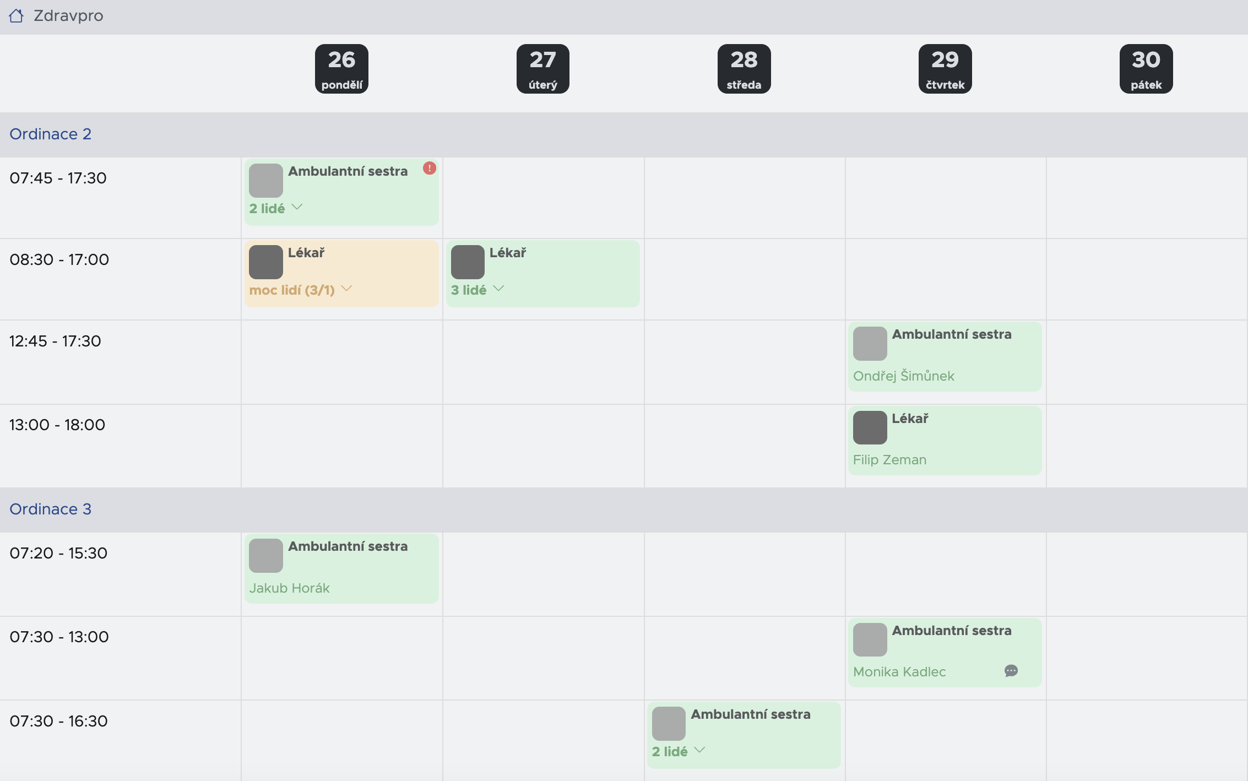The image size is (1248, 781).
Task: Click the Zdravpro home icon
Action: tap(17, 16)
